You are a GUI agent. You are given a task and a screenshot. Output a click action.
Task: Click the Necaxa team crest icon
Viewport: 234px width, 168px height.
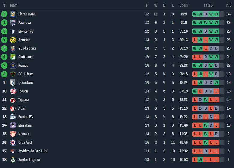(x=13, y=134)
